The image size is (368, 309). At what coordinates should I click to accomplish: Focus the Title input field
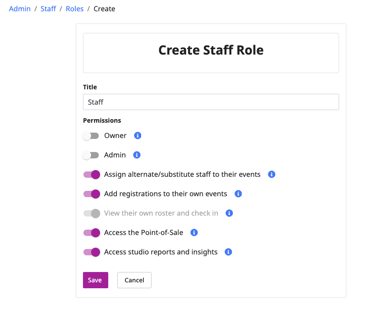(x=211, y=102)
